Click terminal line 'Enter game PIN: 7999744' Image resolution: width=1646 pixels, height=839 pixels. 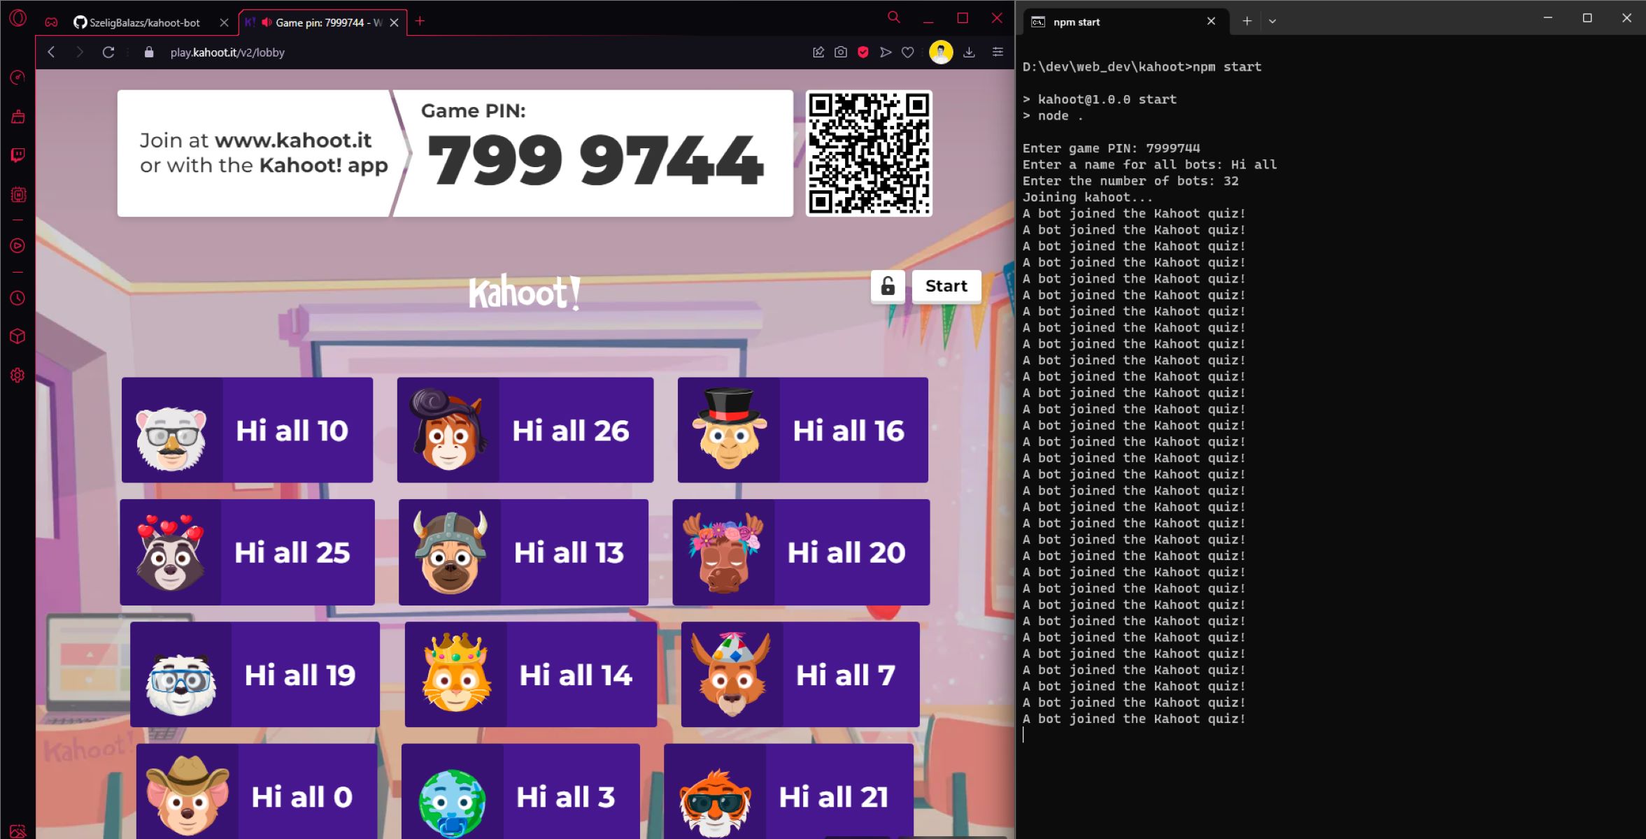1111,148
